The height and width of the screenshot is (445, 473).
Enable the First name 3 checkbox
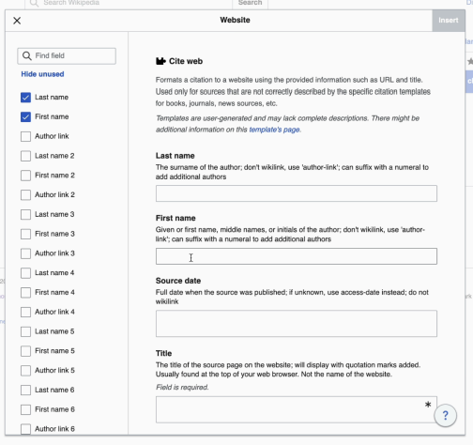pos(25,234)
